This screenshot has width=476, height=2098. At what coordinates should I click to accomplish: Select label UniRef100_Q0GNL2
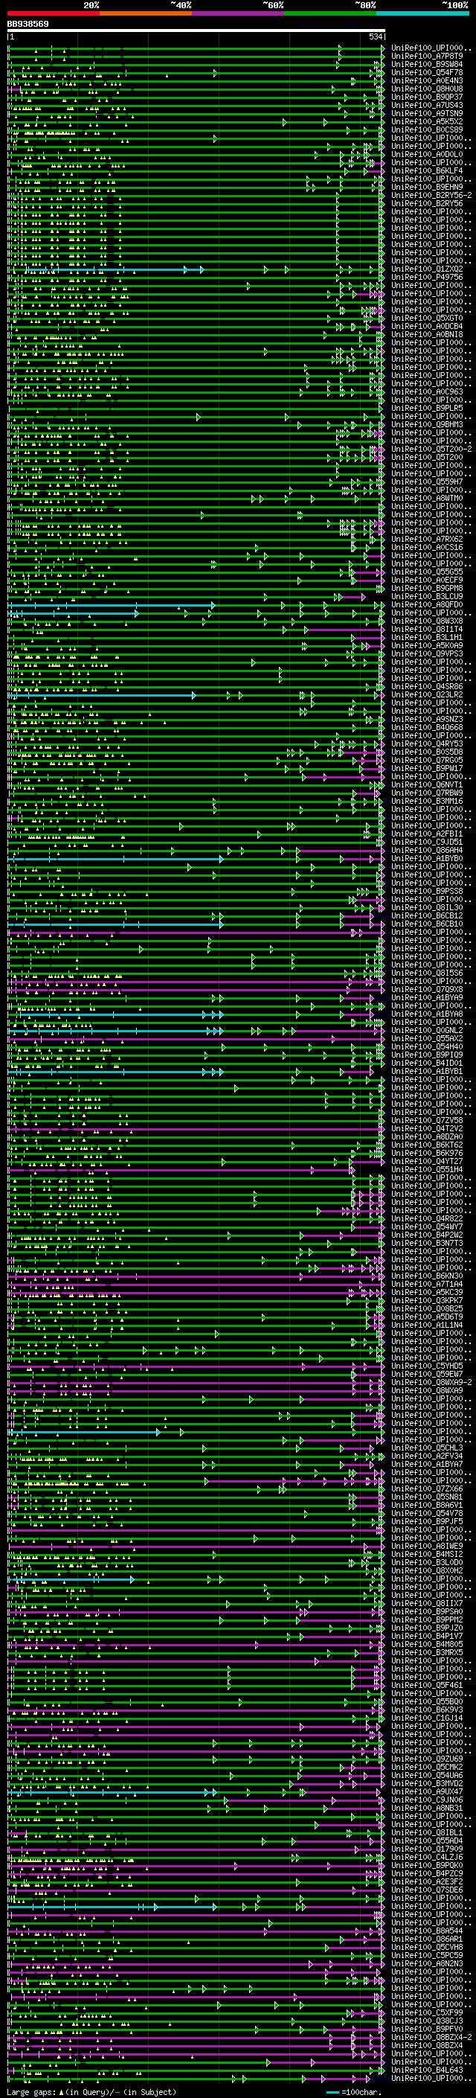427,1030
